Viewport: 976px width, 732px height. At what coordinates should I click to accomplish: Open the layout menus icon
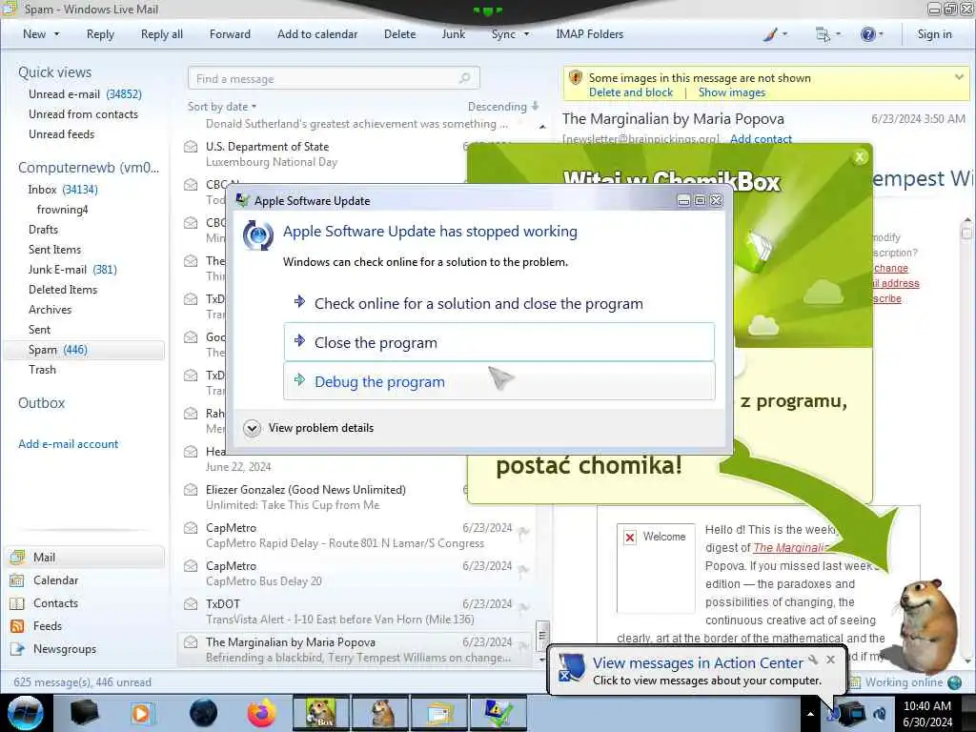[x=823, y=35]
